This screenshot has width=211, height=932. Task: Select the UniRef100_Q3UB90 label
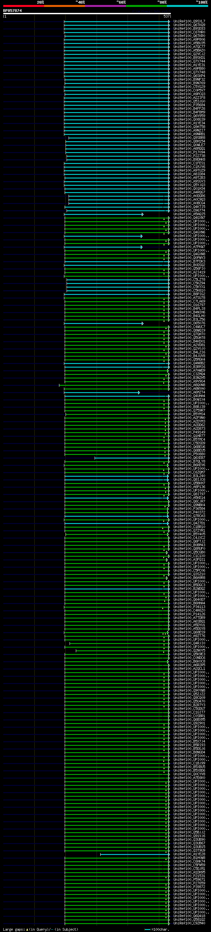click(x=189, y=839)
